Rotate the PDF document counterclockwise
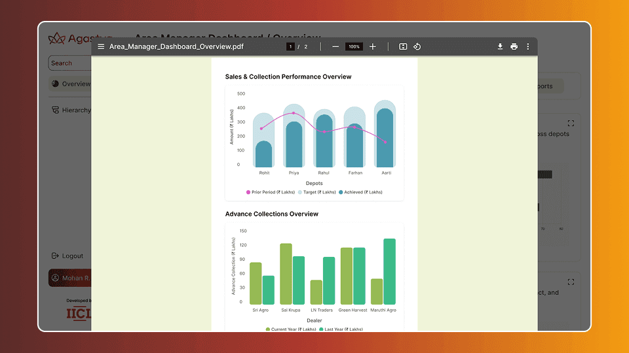The width and height of the screenshot is (629, 353). 417,46
